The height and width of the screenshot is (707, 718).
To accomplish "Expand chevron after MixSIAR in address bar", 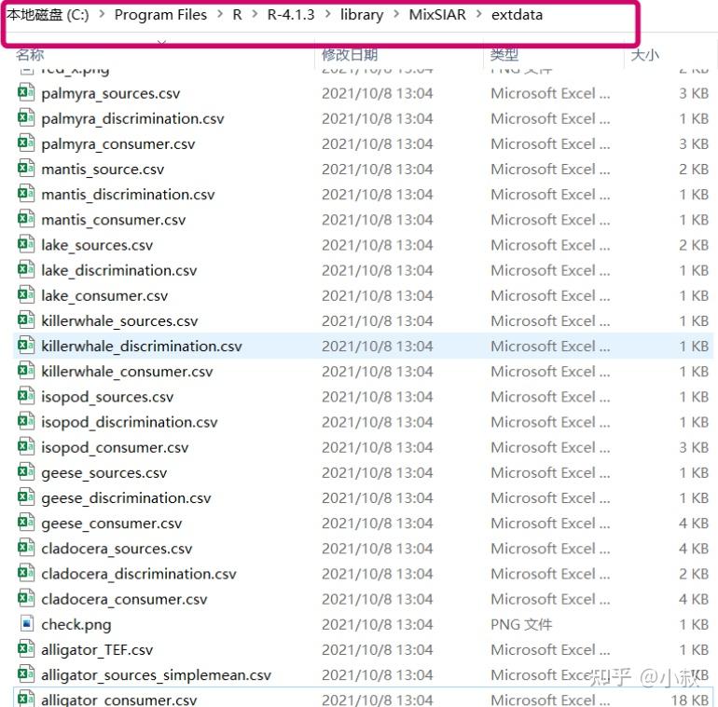I will (479, 15).
